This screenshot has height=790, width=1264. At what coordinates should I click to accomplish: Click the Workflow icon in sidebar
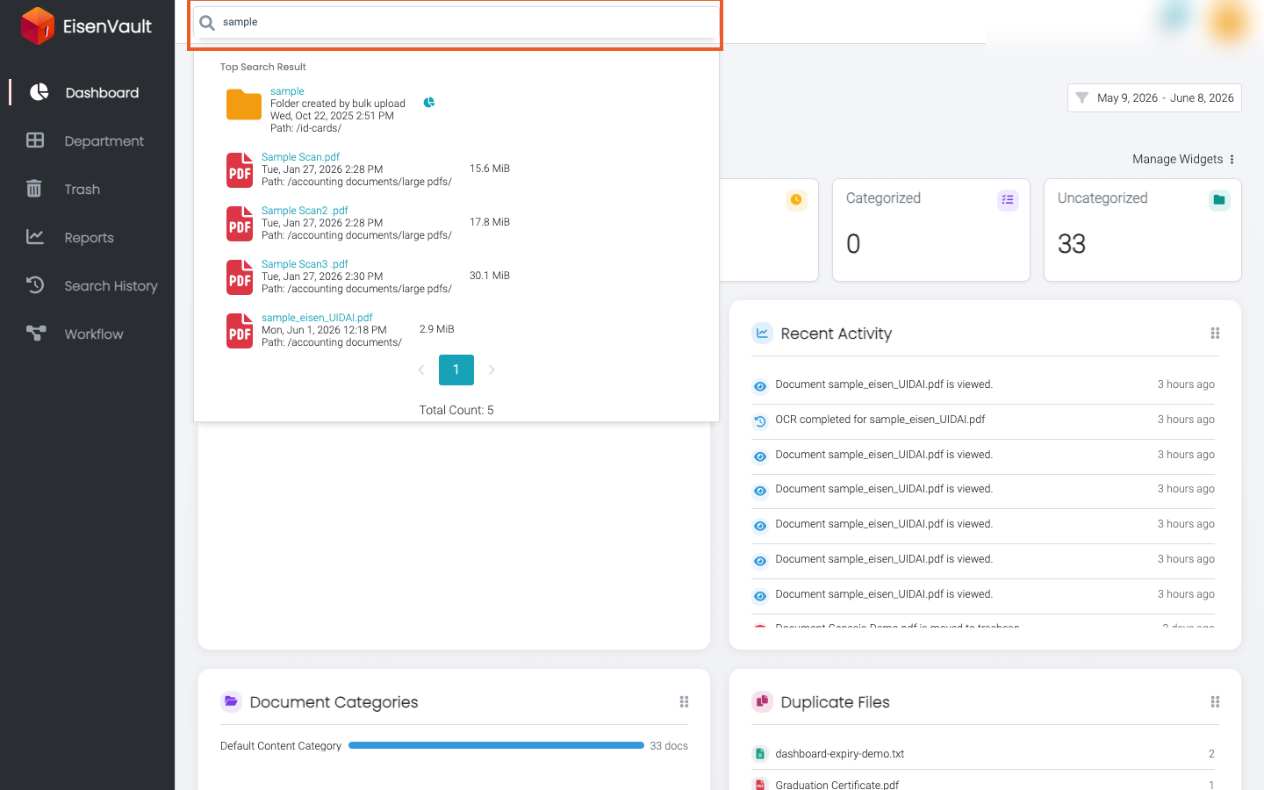coord(36,334)
